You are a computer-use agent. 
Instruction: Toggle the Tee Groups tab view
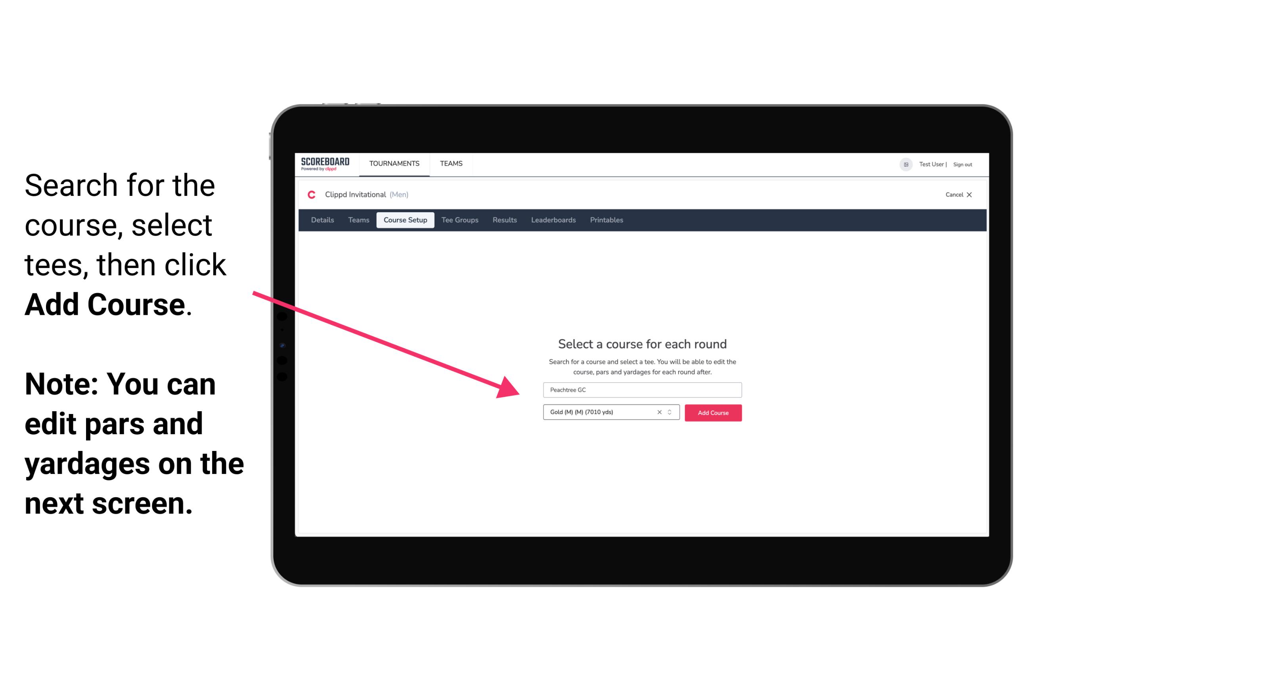pyautogui.click(x=459, y=220)
